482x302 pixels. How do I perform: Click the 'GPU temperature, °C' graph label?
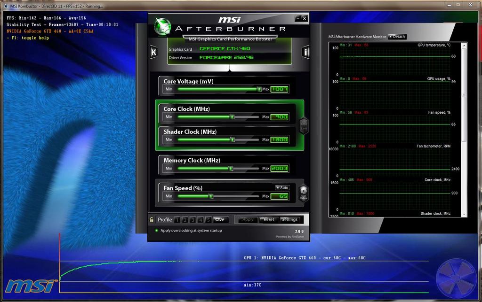(x=434, y=45)
